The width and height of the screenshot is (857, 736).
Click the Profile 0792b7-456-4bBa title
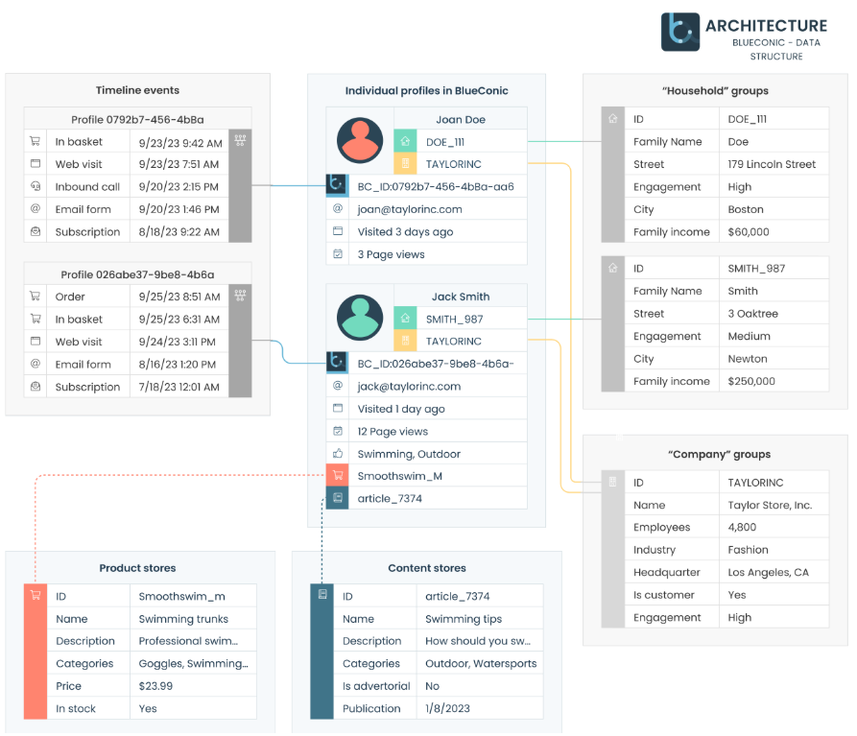[x=138, y=119]
